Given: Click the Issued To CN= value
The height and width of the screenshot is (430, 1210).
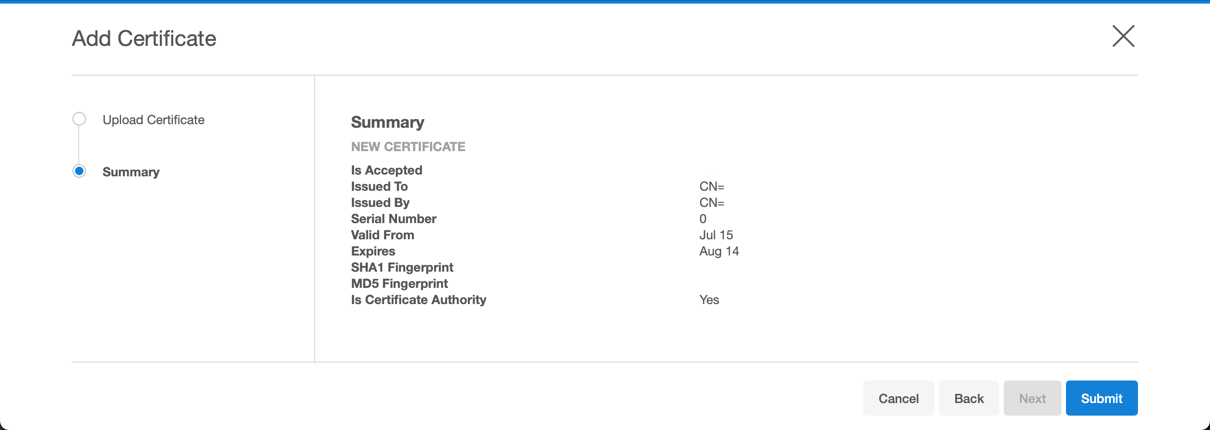Looking at the screenshot, I should (711, 186).
